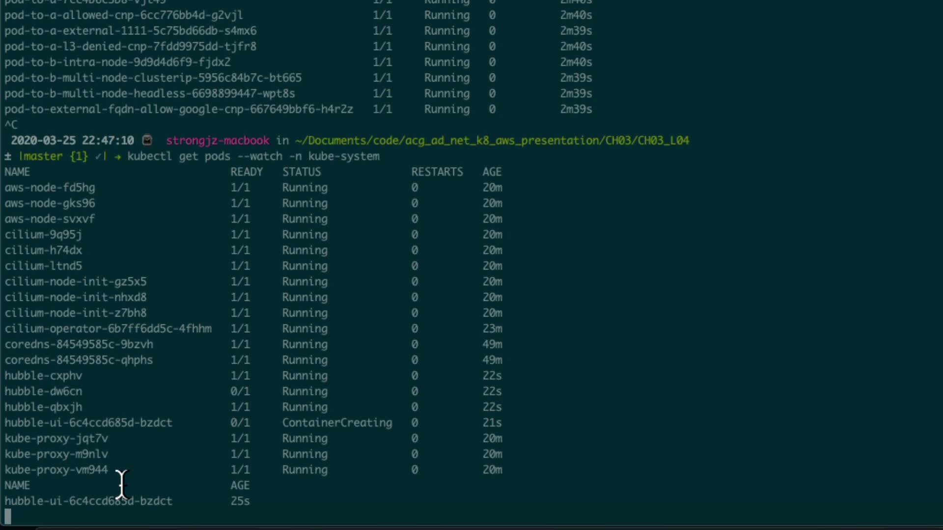943x530 pixels.
Task: Click the hubble-dw6cn pod name
Action: pos(43,391)
